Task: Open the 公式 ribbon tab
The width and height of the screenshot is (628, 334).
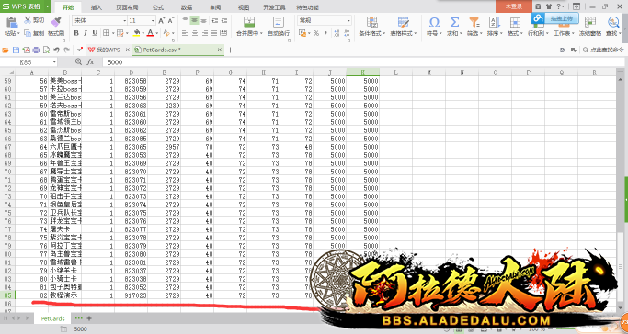Action: [158, 7]
